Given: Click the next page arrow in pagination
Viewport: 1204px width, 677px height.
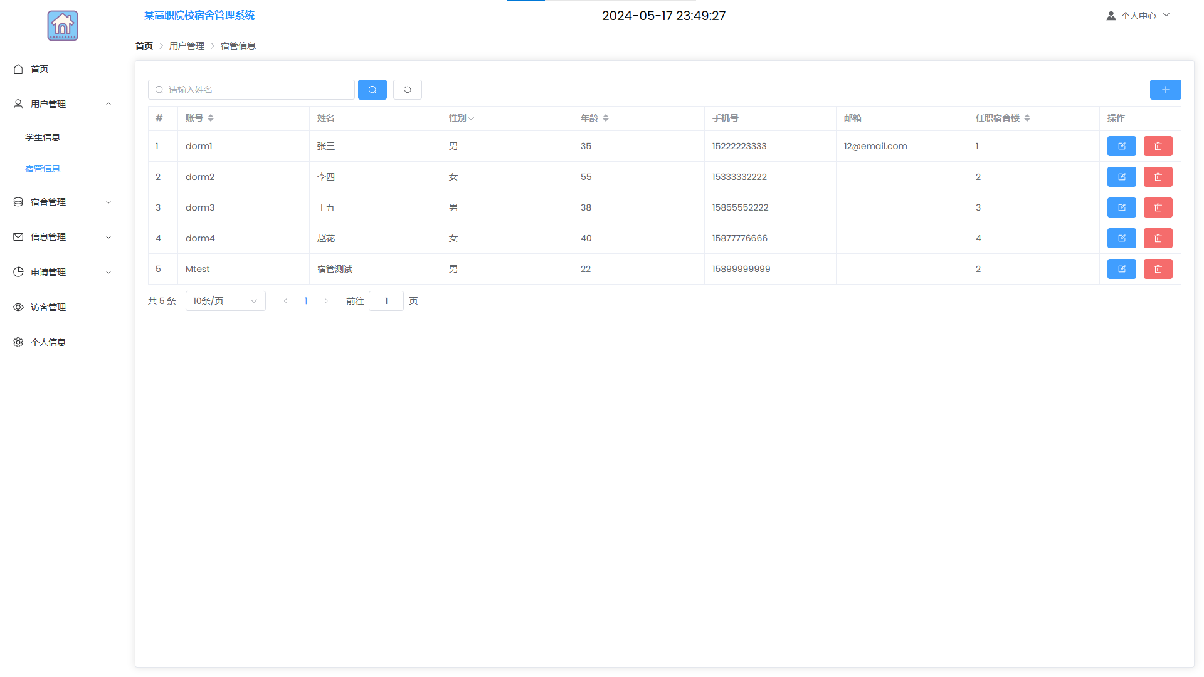Looking at the screenshot, I should tap(326, 301).
